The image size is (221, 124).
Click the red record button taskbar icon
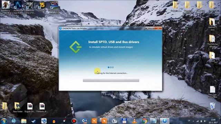click(74, 121)
